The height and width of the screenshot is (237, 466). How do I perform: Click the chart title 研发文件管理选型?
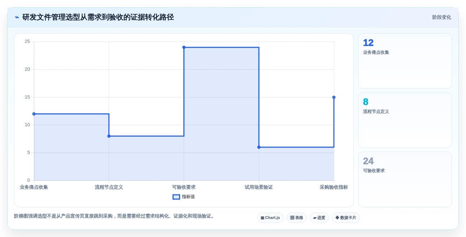[98, 17]
